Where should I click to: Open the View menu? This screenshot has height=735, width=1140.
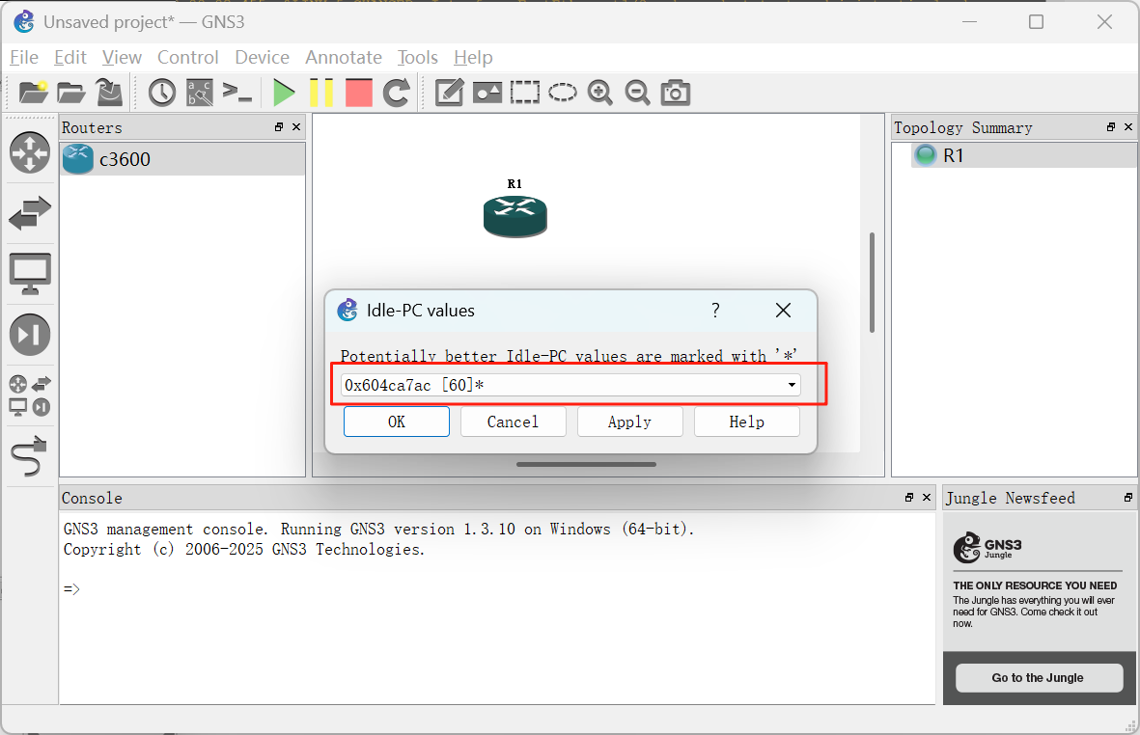(x=122, y=57)
